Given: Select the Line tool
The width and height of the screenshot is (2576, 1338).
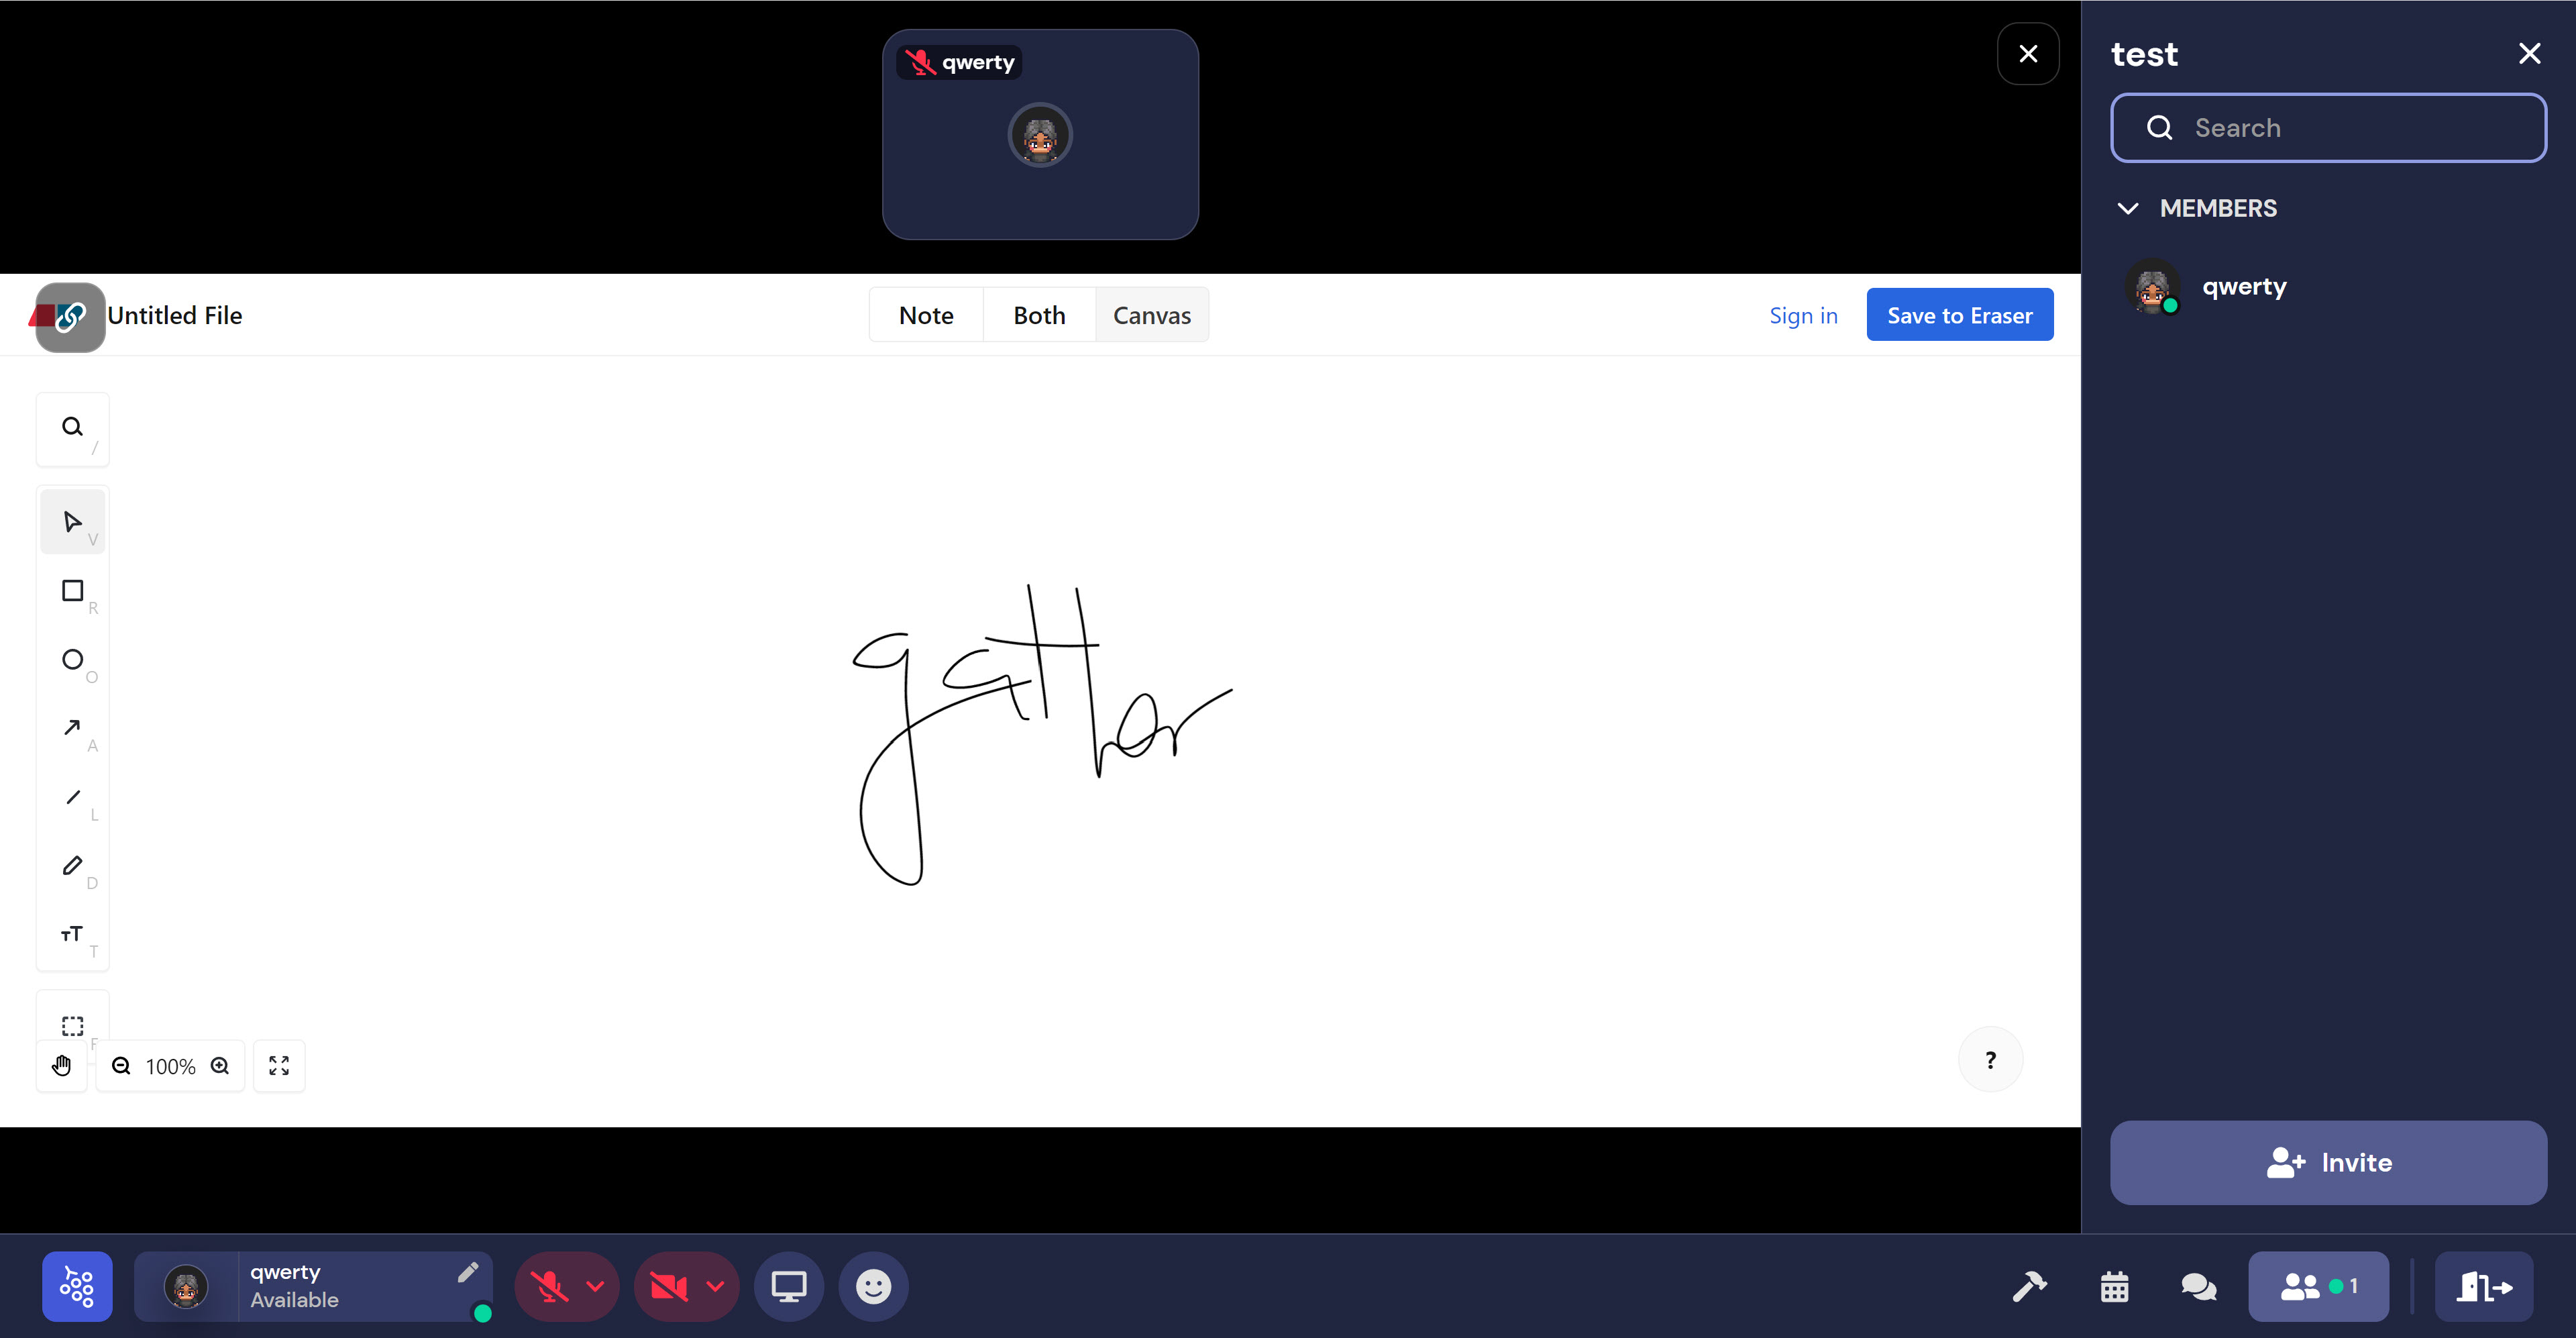Looking at the screenshot, I should click(72, 797).
